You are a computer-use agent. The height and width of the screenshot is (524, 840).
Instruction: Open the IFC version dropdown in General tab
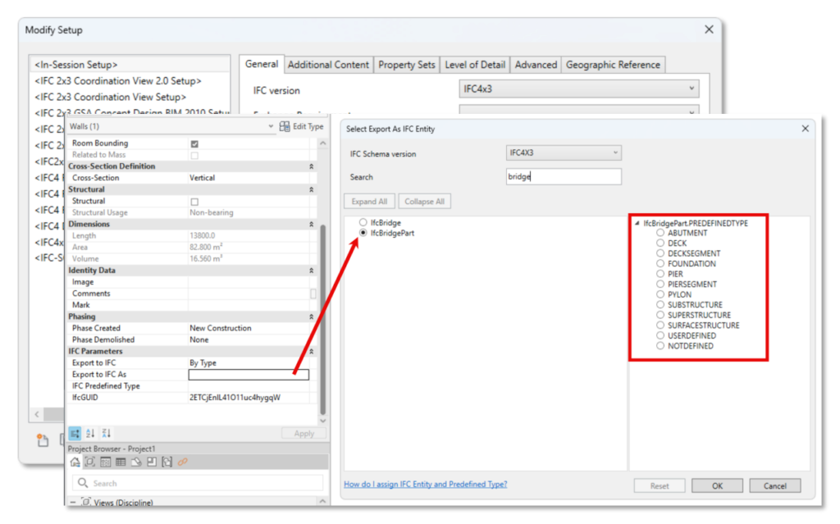click(579, 89)
